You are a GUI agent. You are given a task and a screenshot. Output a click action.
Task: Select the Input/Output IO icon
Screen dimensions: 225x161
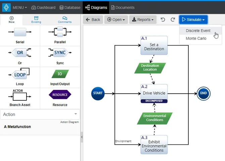click(x=60, y=74)
